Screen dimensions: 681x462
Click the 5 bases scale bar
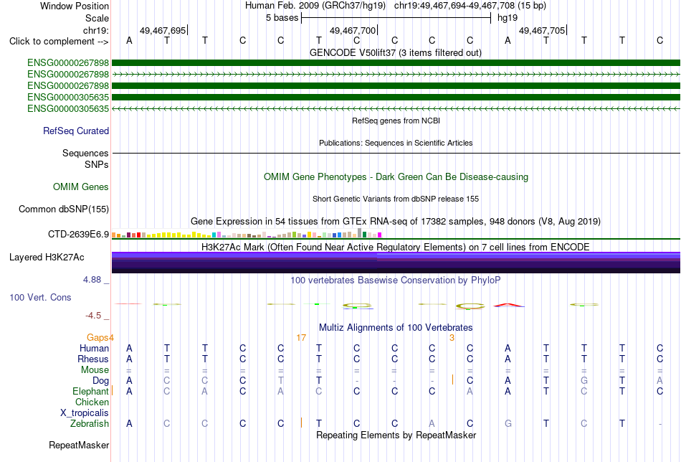coord(396,18)
